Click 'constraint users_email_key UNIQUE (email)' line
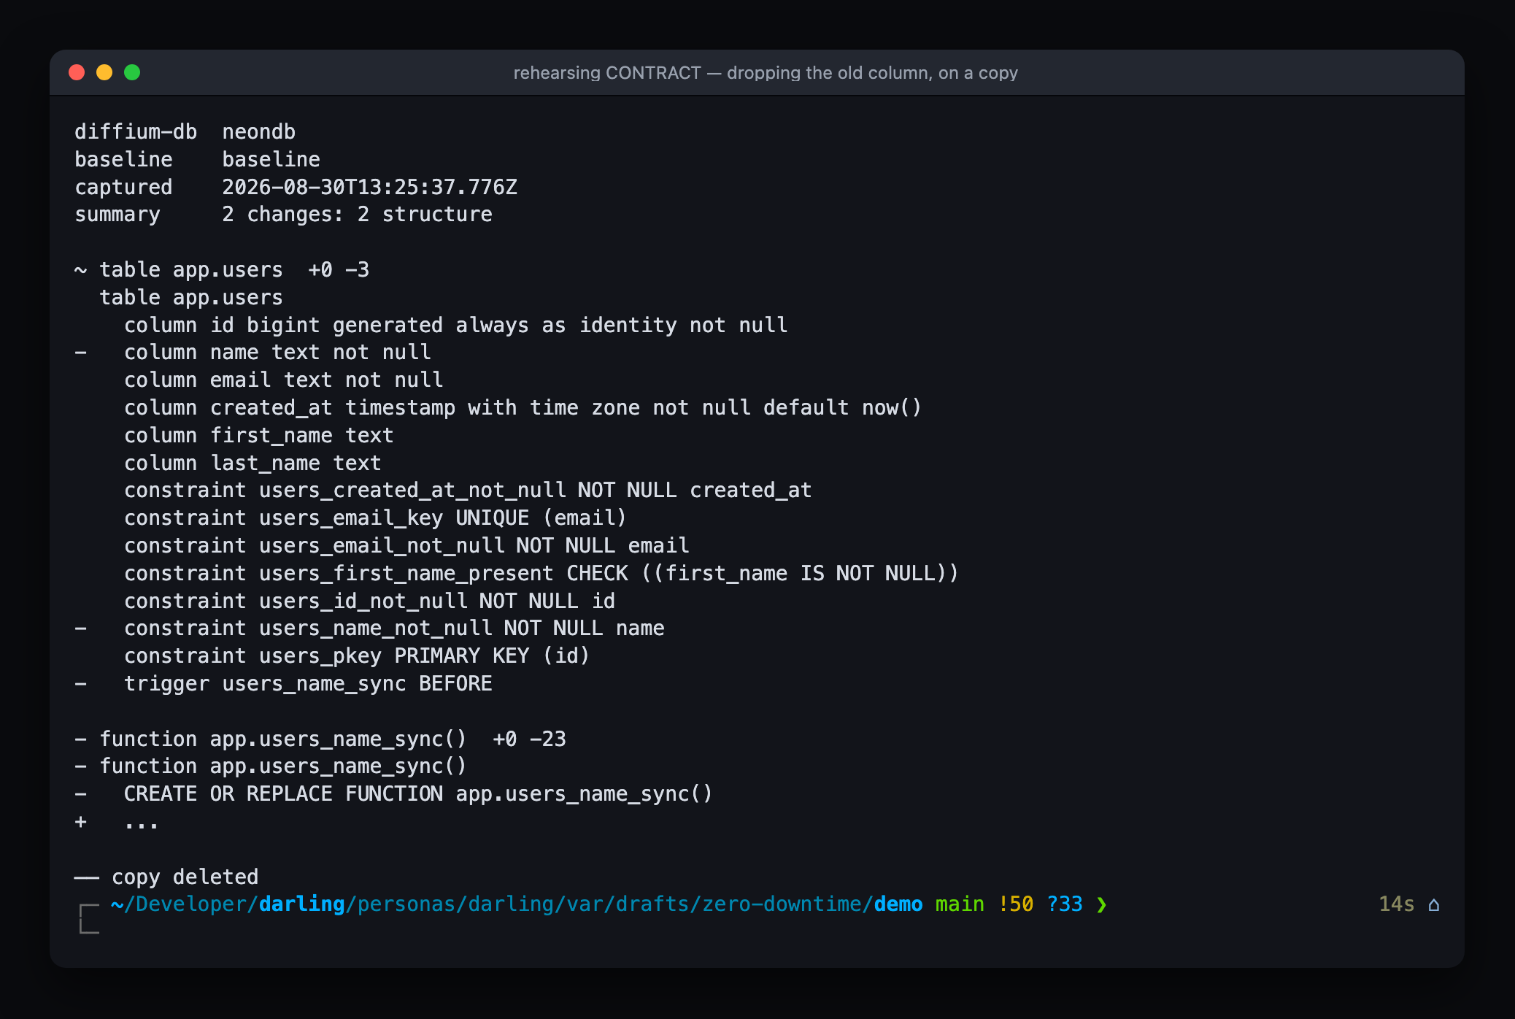This screenshot has width=1515, height=1019. pos(376,518)
